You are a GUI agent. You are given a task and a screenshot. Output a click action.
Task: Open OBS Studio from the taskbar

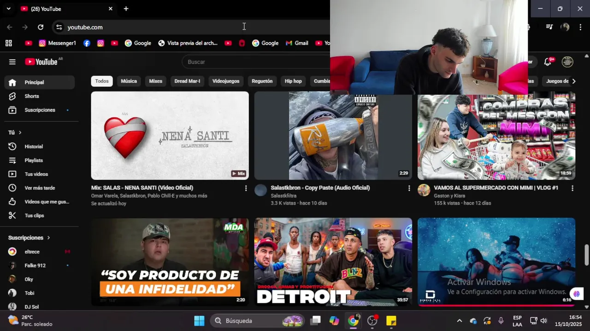372,320
